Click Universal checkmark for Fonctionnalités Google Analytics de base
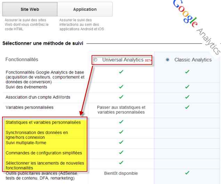Screen dimensions: 221x184 pyautogui.click(x=121, y=72)
